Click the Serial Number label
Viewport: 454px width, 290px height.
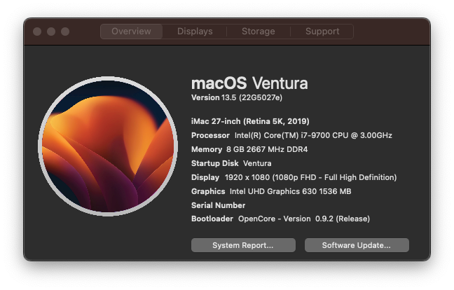219,205
